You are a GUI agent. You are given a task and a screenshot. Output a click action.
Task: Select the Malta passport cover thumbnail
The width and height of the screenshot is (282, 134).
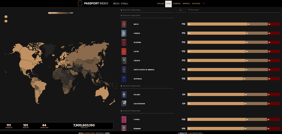pyautogui.click(x=124, y=24)
